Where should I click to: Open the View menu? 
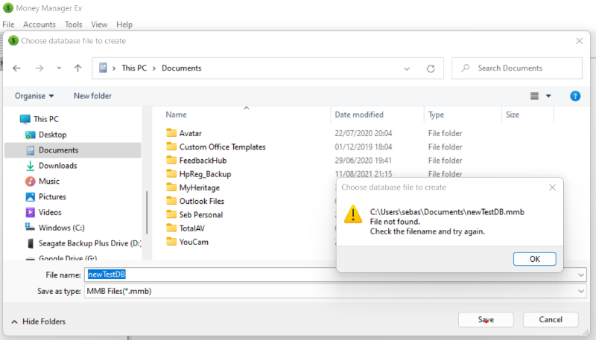[99, 25]
